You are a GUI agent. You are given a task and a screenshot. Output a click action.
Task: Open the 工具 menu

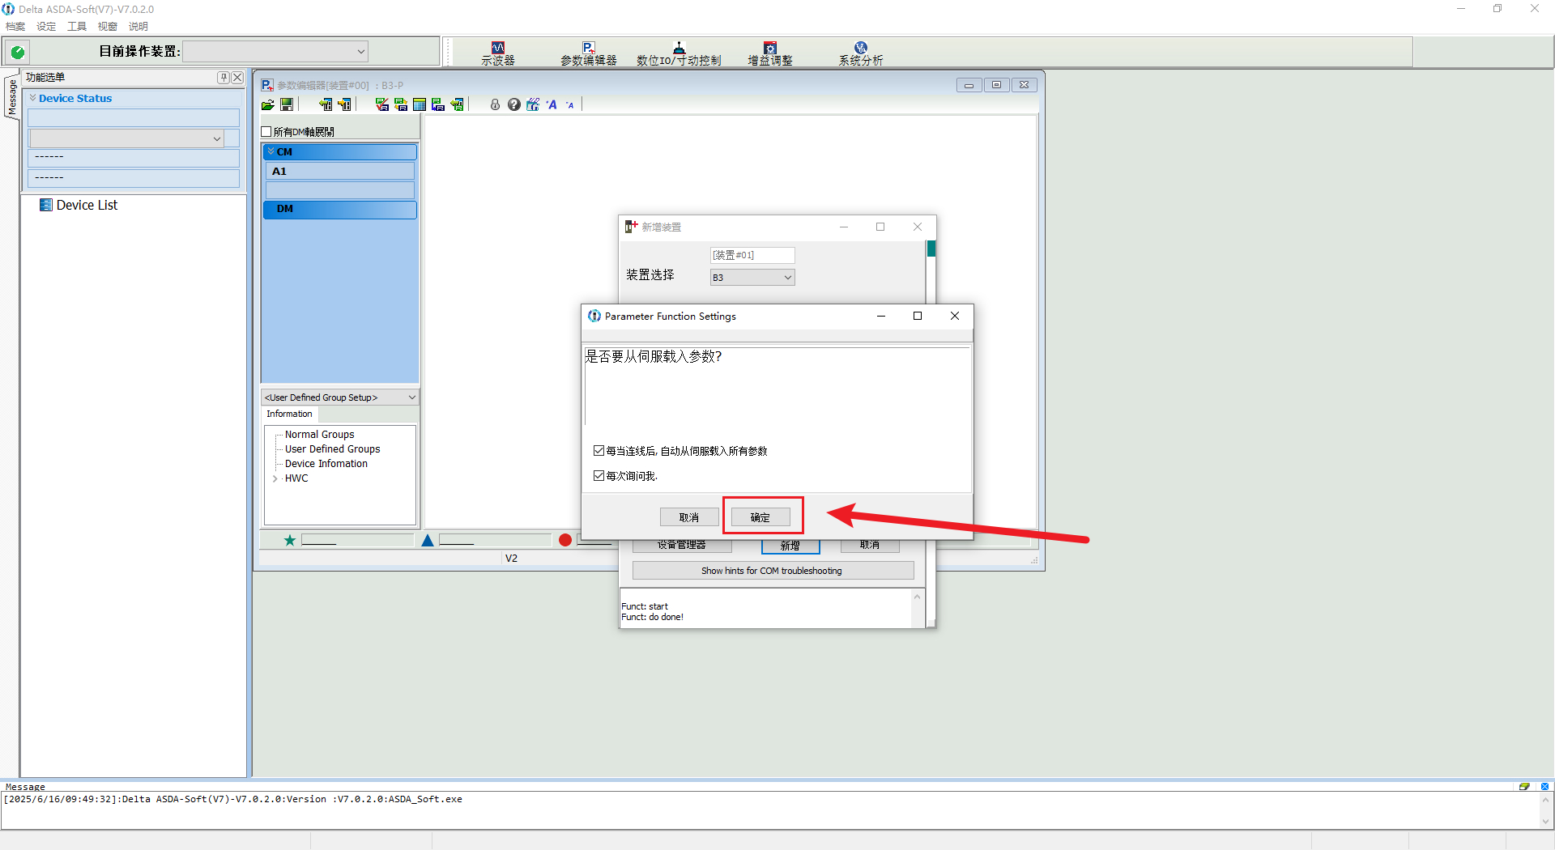(x=76, y=27)
